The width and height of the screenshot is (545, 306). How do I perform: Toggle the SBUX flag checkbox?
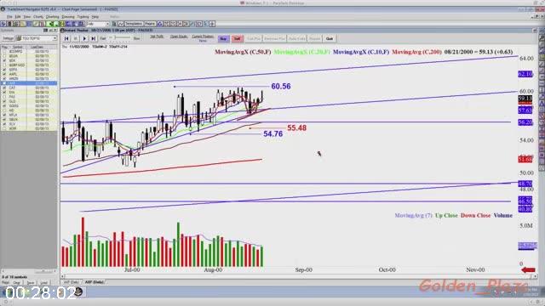click(x=4, y=119)
